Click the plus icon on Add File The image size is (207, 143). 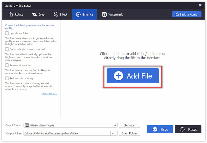click(x=119, y=76)
